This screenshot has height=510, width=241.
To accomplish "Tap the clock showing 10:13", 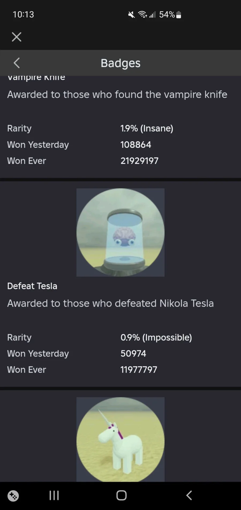I will click(23, 14).
